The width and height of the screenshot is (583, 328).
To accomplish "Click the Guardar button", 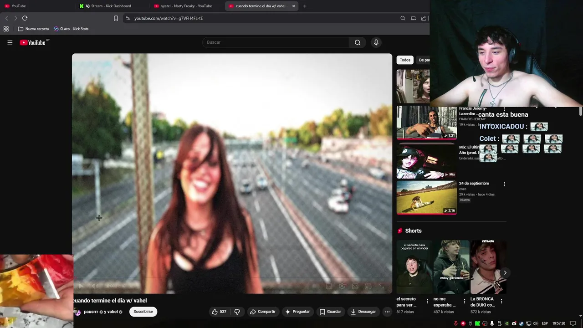I will coord(330,312).
